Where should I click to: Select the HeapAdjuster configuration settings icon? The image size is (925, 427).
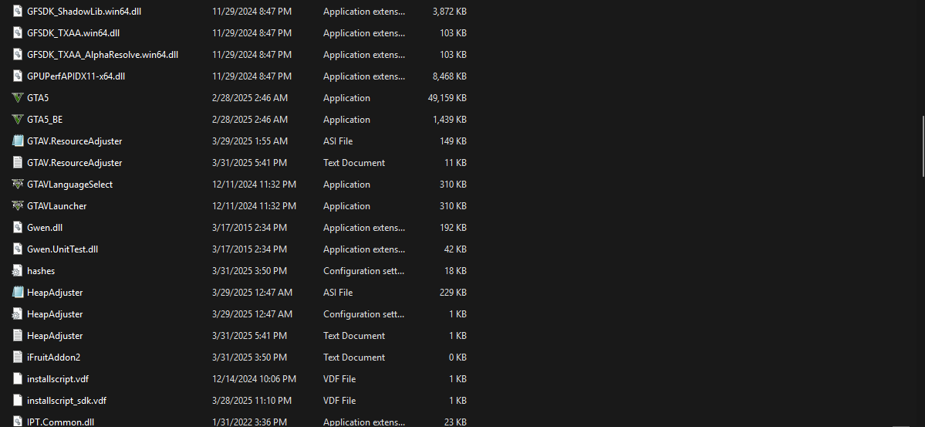pos(18,314)
